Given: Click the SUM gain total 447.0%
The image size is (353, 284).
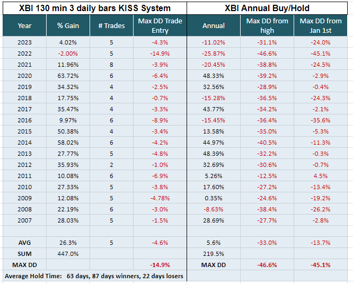Looking at the screenshot, I should [68, 253].
